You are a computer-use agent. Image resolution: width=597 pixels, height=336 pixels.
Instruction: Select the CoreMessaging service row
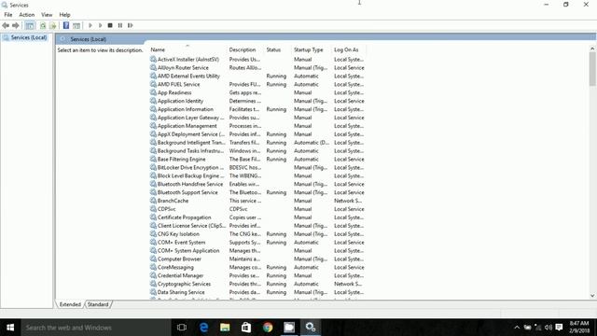(x=257, y=267)
